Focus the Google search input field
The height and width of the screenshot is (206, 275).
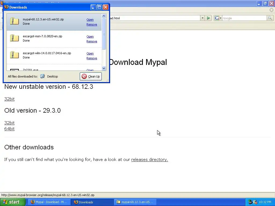click(x=244, y=18)
